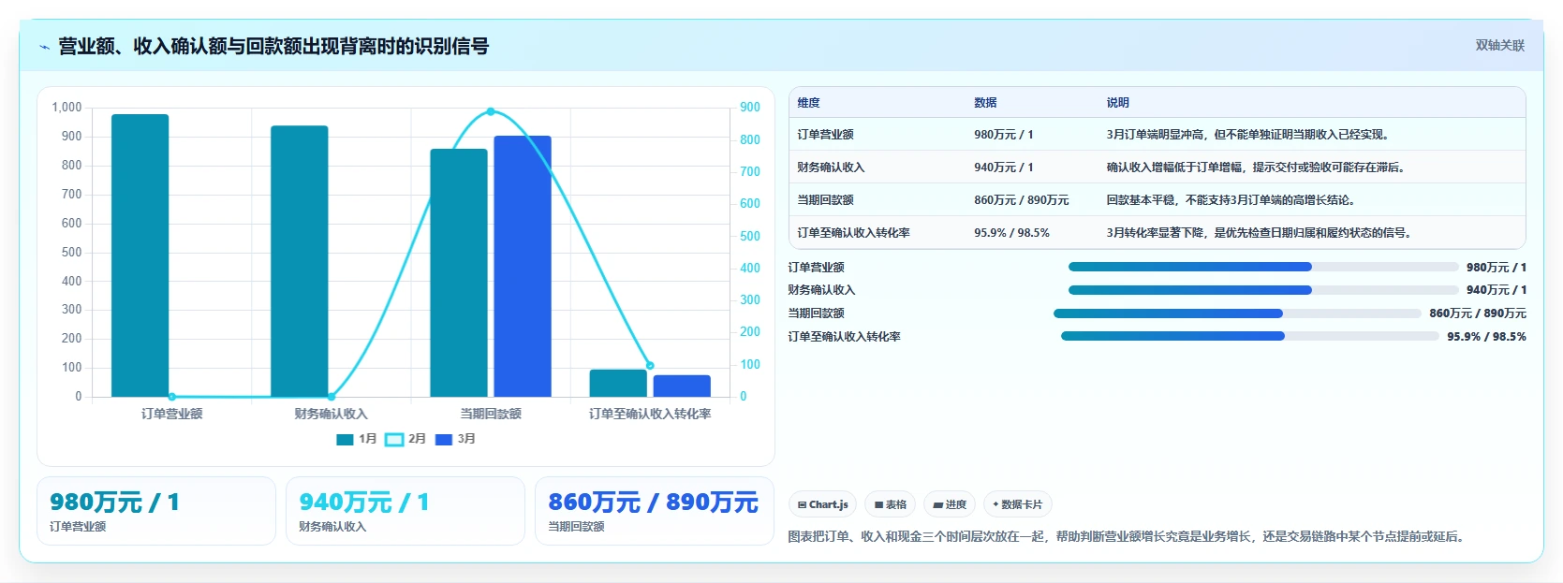Click the 当期回款额 cell in table
This screenshot has width=1563, height=583.
pyautogui.click(x=825, y=200)
